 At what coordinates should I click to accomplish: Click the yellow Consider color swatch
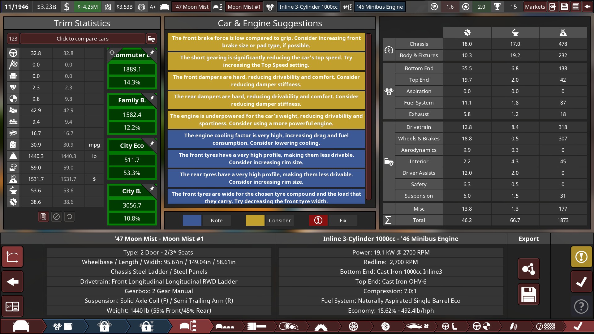point(255,221)
